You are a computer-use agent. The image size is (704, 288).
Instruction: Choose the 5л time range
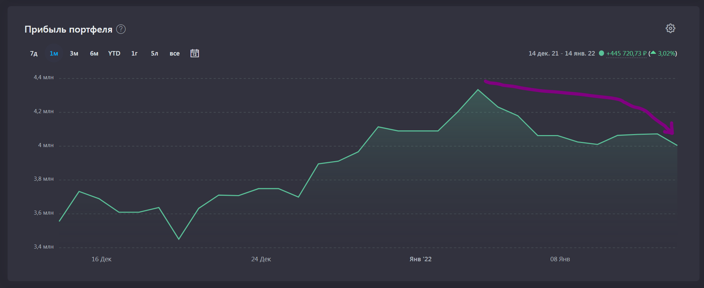click(x=155, y=53)
